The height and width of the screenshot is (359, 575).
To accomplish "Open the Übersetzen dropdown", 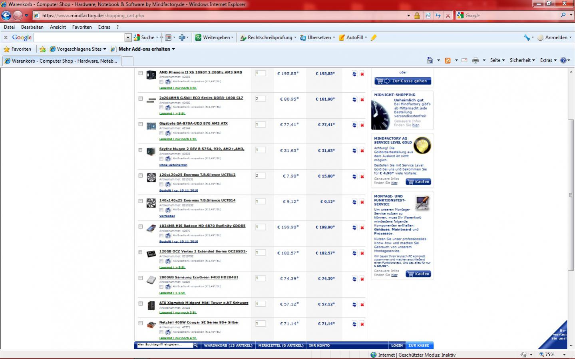I will 334,38.
